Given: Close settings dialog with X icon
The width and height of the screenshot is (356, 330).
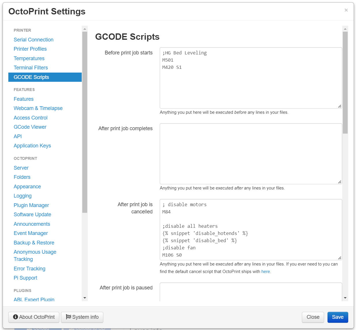Looking at the screenshot, I should [x=346, y=10].
